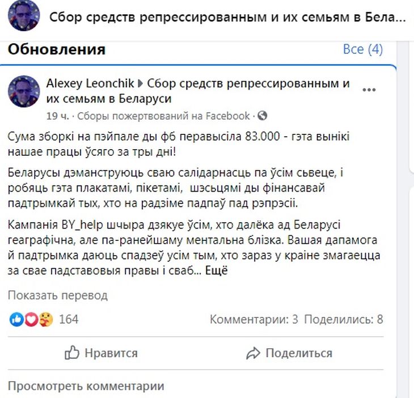Open the Alexey Leonchik author name link
This screenshot has height=398, width=414.
point(90,84)
